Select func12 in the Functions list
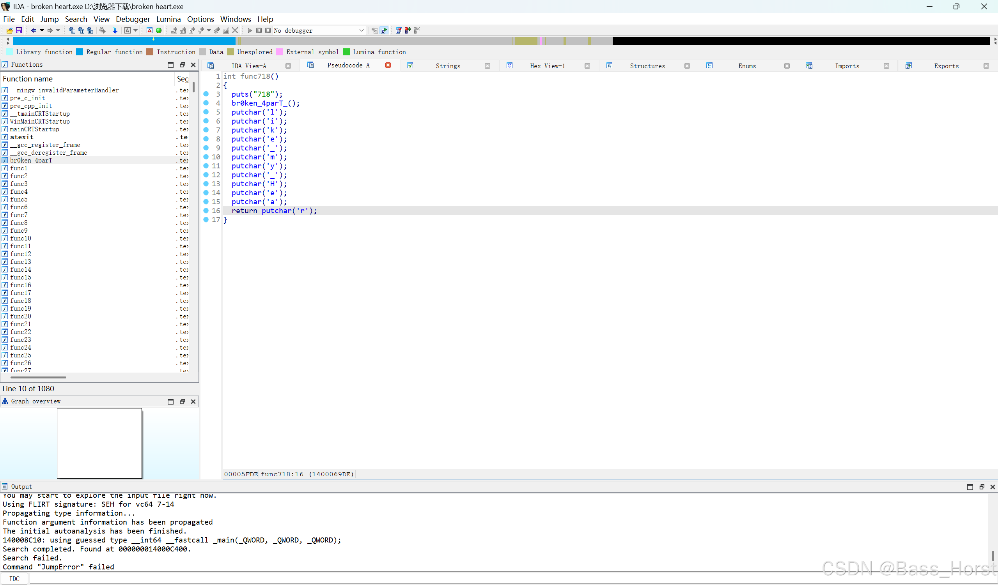The width and height of the screenshot is (998, 585). [21, 254]
